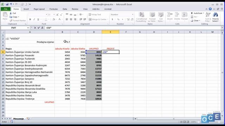
Task: Switch to Page Layout tab
Action: click(x=39, y=9)
